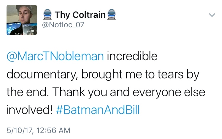
Task: Follow the #BatmanAndBill hashtag
Action: [x=98, y=110]
